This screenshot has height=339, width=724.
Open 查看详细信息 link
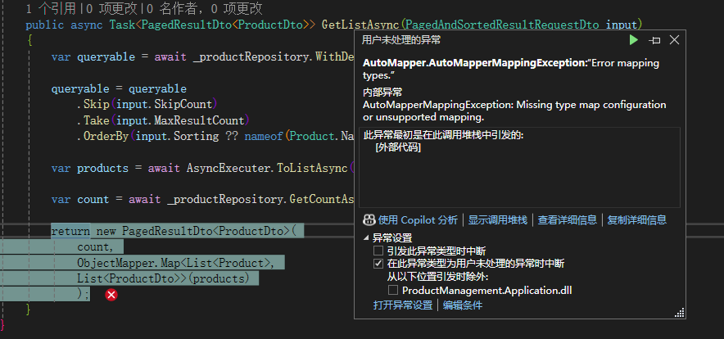coord(567,219)
